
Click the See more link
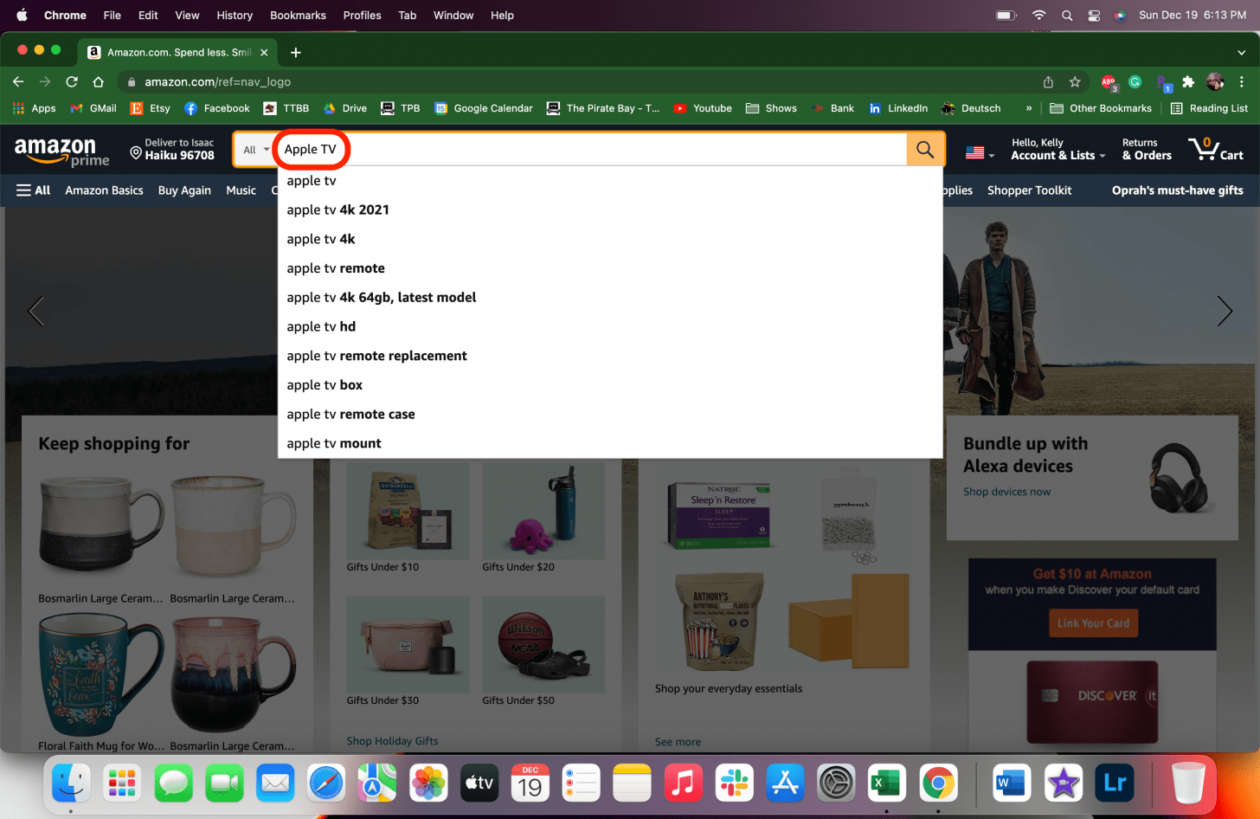pos(678,742)
